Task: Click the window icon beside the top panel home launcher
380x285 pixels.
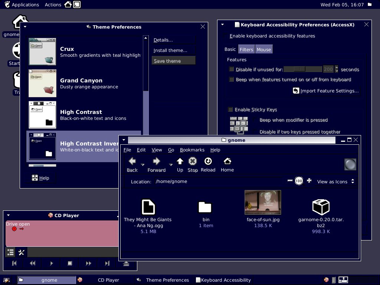Action: [x=77, y=4]
